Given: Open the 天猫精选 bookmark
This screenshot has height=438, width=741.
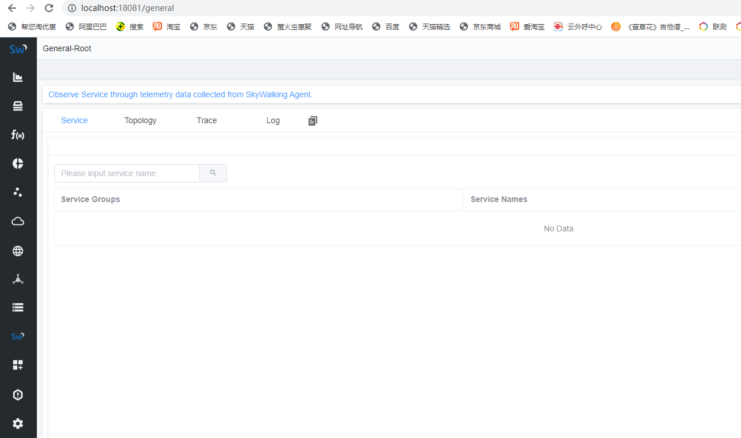Looking at the screenshot, I should tap(430, 26).
